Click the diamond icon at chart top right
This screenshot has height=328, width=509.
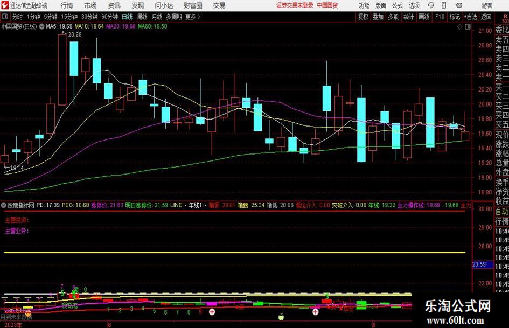click(x=459, y=27)
